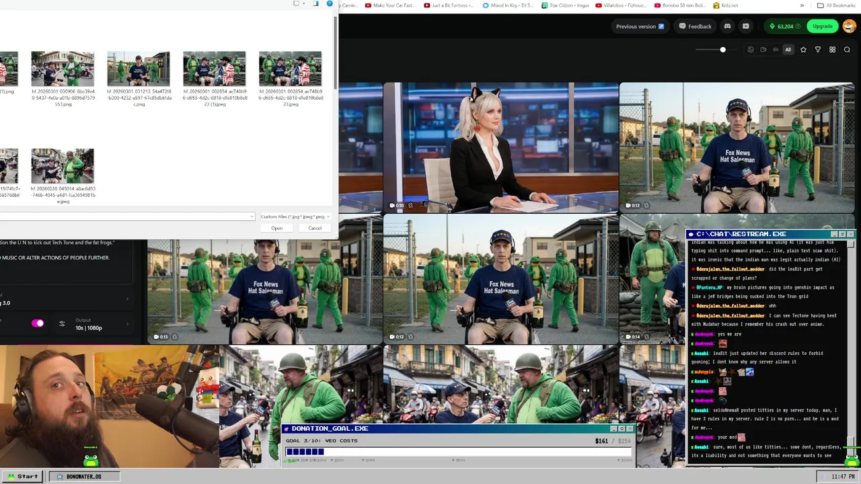Open the Hat Salesman video marked 0:13
Image resolution: width=861 pixels, height=484 pixels.
click(x=265, y=279)
